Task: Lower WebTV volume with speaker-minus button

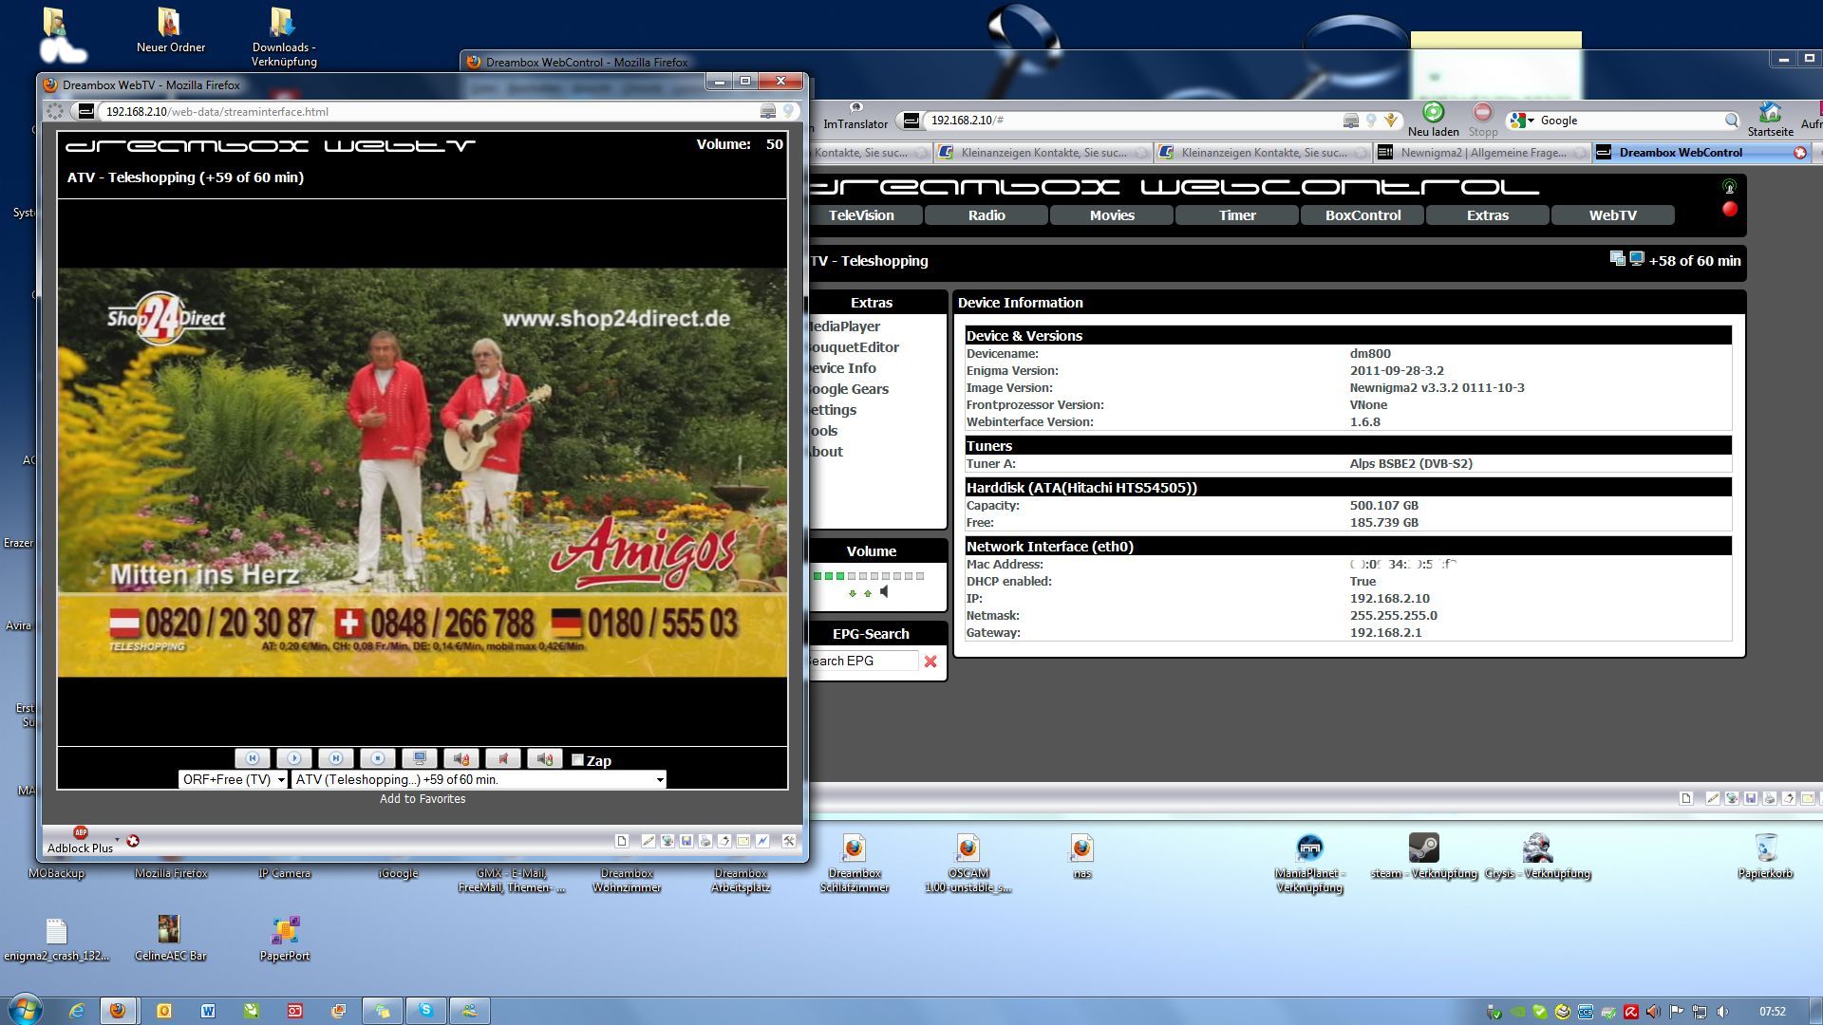Action: (x=461, y=758)
